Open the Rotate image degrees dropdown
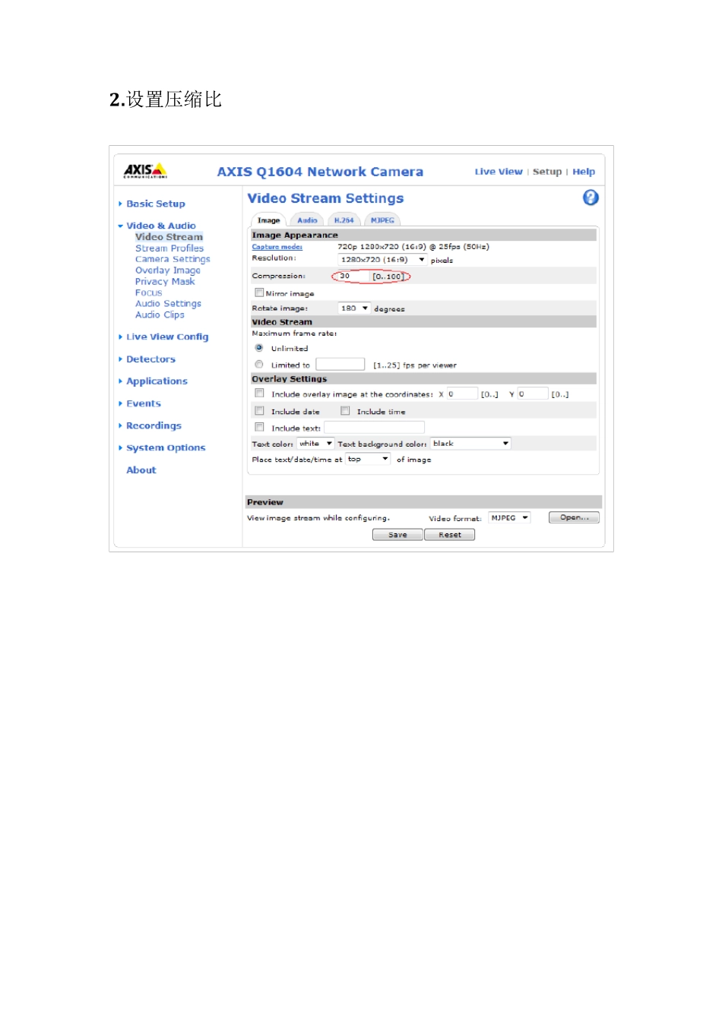 [354, 308]
